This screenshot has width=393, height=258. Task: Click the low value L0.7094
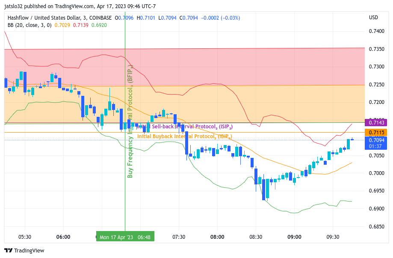click(x=168, y=18)
